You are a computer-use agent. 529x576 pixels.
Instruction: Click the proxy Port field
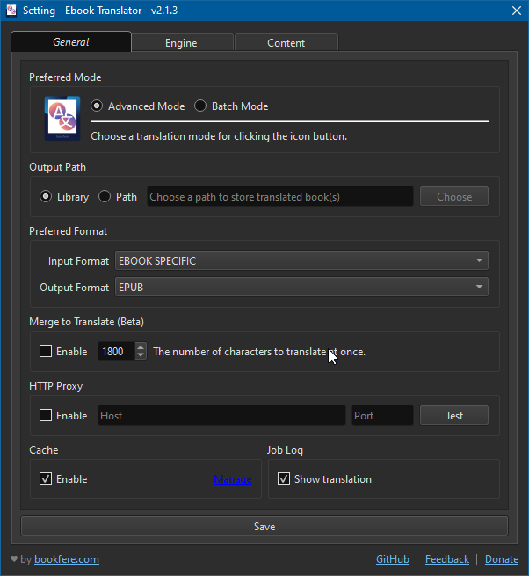(382, 415)
